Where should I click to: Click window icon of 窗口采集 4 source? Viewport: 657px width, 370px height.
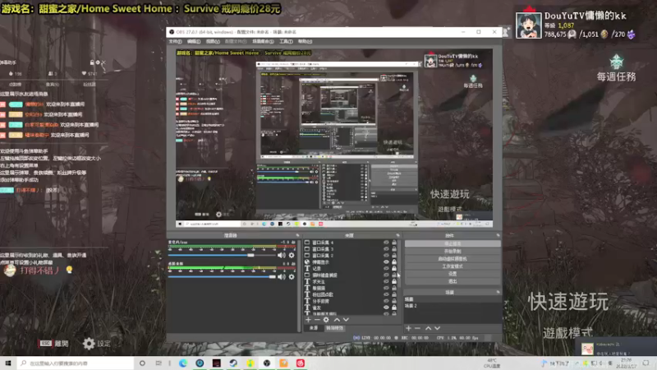[x=307, y=243]
